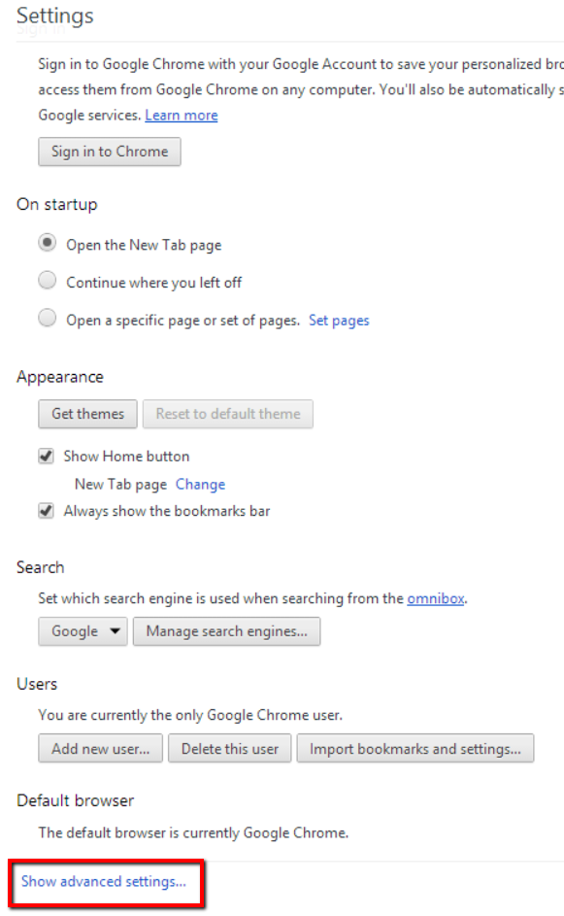Click the Set pages link
Viewport: 564px width, 916px height.
(339, 321)
